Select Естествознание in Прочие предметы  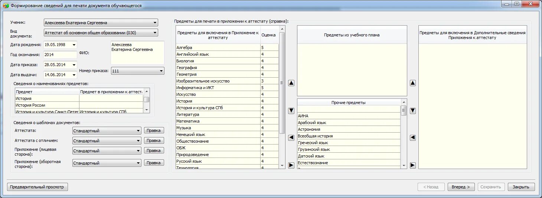(x=349, y=163)
